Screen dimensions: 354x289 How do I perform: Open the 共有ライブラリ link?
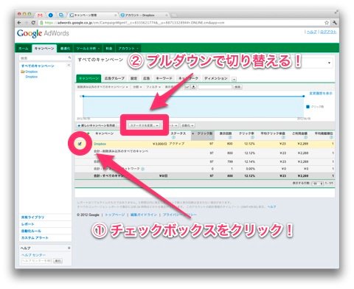(x=33, y=217)
